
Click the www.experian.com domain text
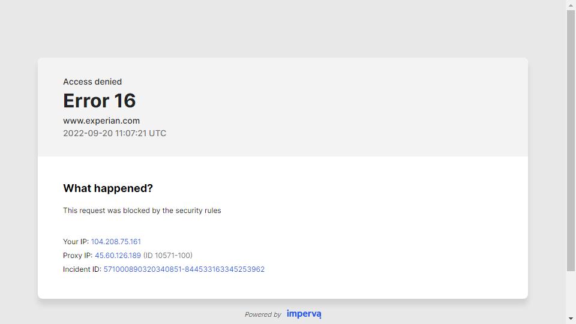point(101,121)
